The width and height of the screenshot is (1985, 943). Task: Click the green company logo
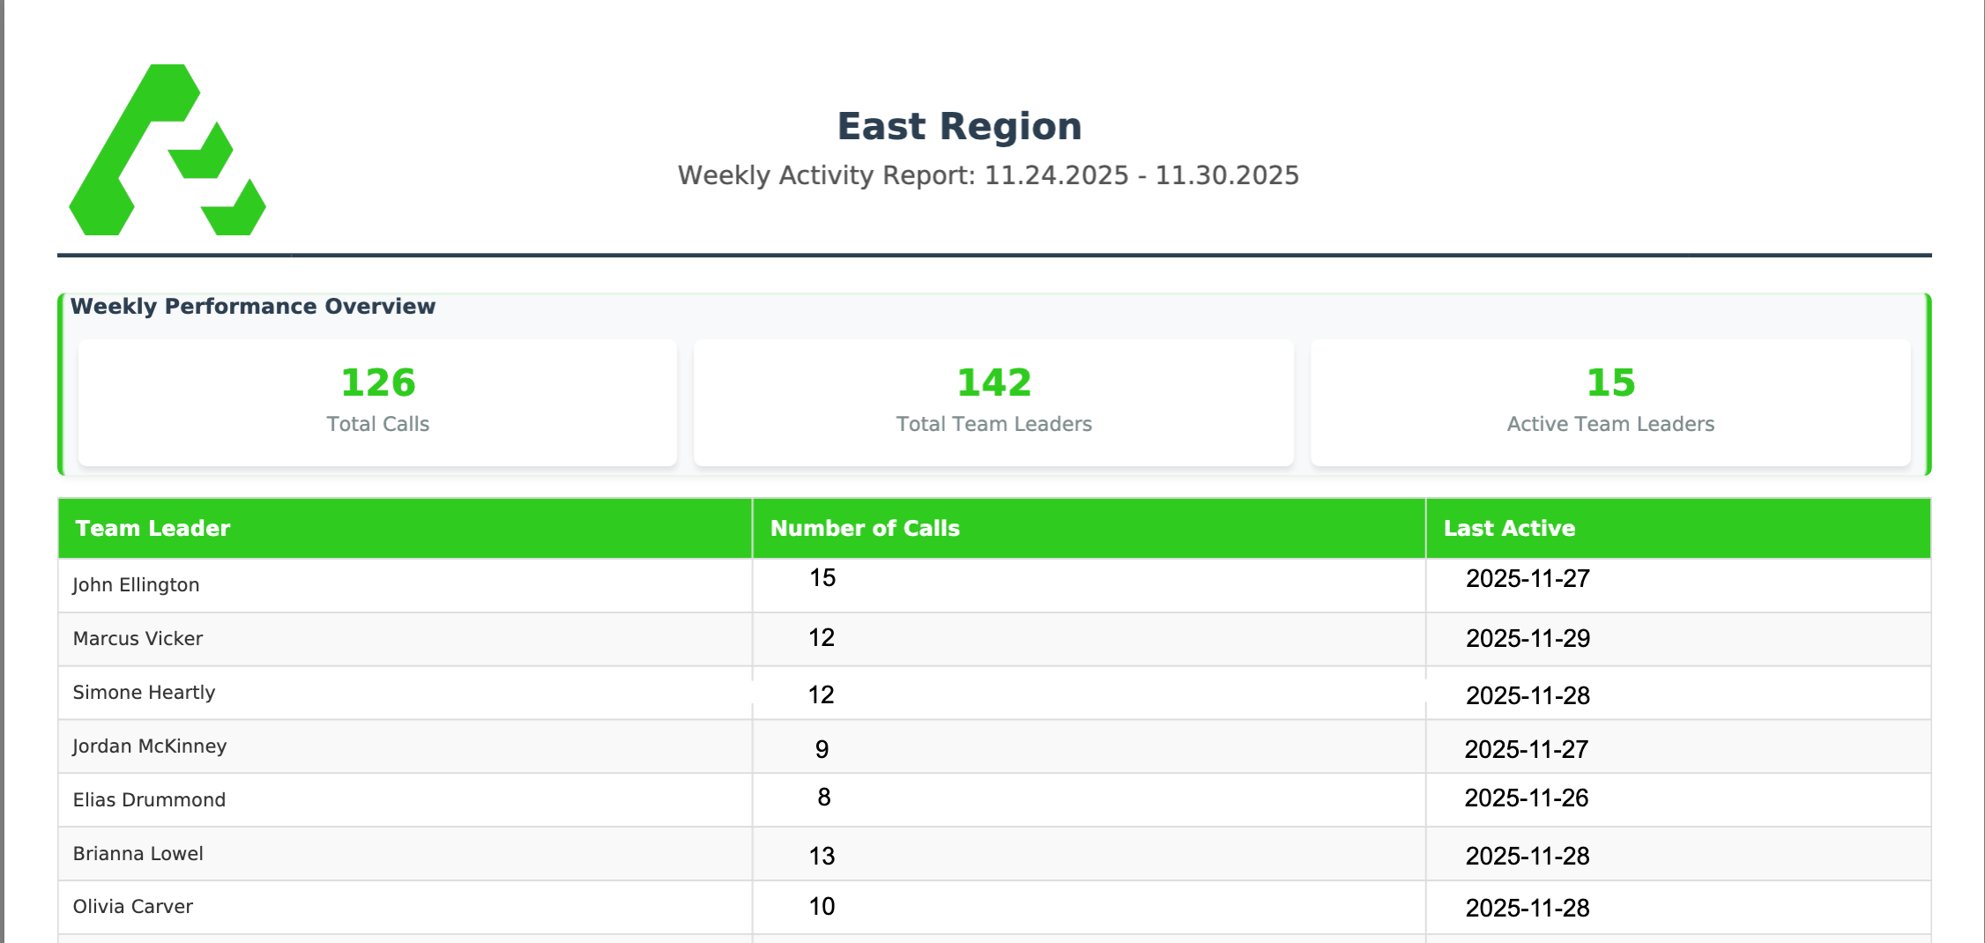[x=167, y=150]
